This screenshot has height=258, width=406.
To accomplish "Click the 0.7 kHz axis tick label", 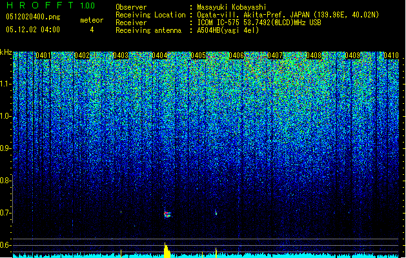I will (5, 213).
